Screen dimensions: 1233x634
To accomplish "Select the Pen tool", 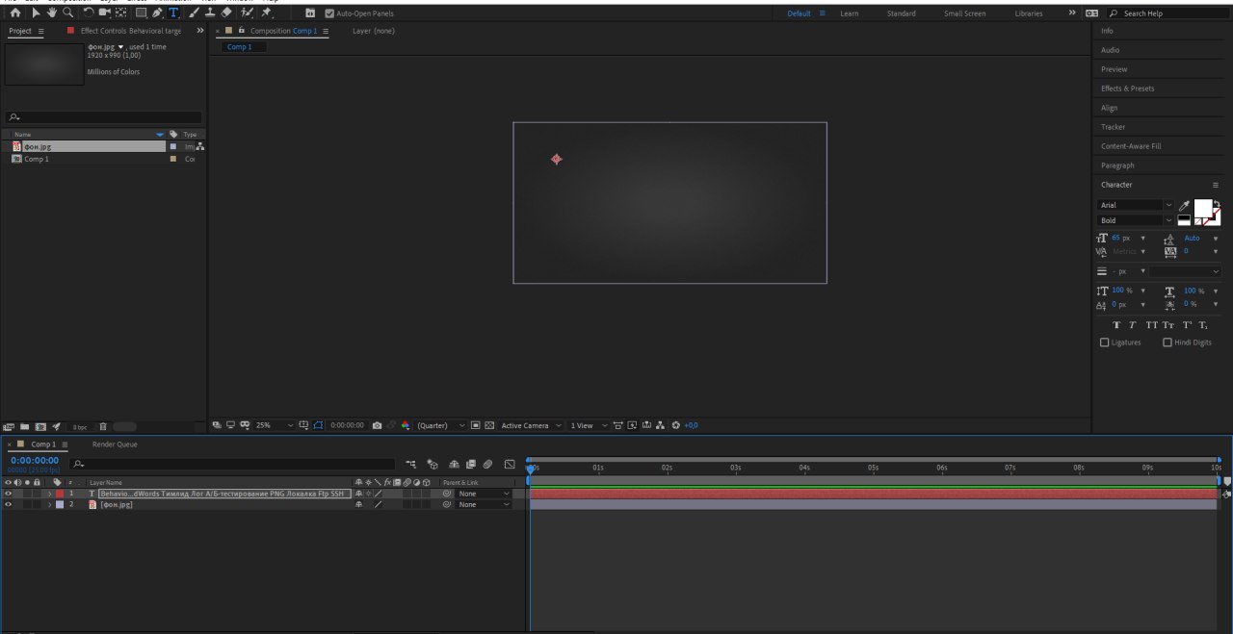I will (157, 13).
